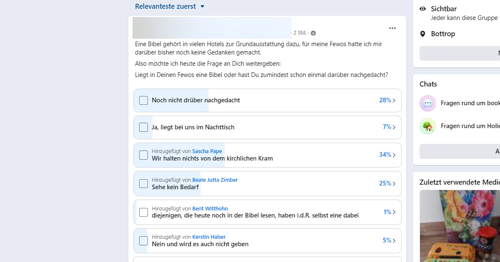
Task: Open chat 'Fragen rund um book...'
Action: [x=470, y=103]
